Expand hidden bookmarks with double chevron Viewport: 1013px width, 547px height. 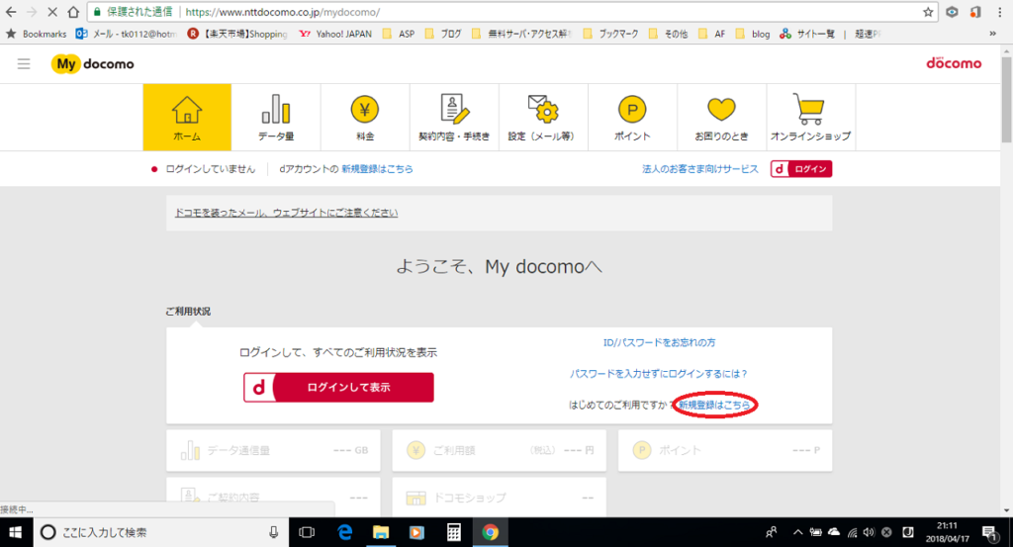993,34
